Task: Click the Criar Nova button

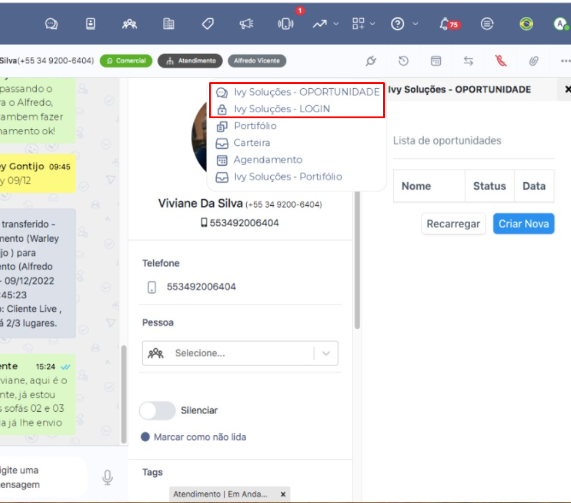Action: tap(524, 224)
